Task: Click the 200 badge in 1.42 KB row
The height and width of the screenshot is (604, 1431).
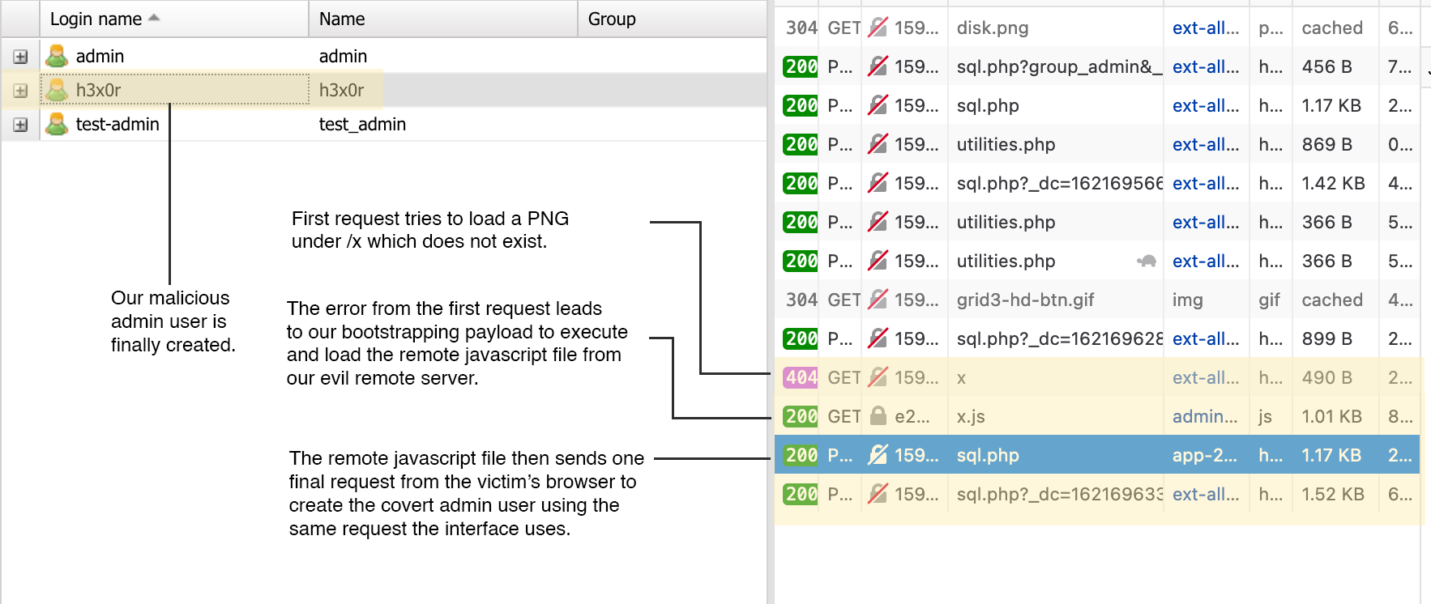Action: click(801, 183)
